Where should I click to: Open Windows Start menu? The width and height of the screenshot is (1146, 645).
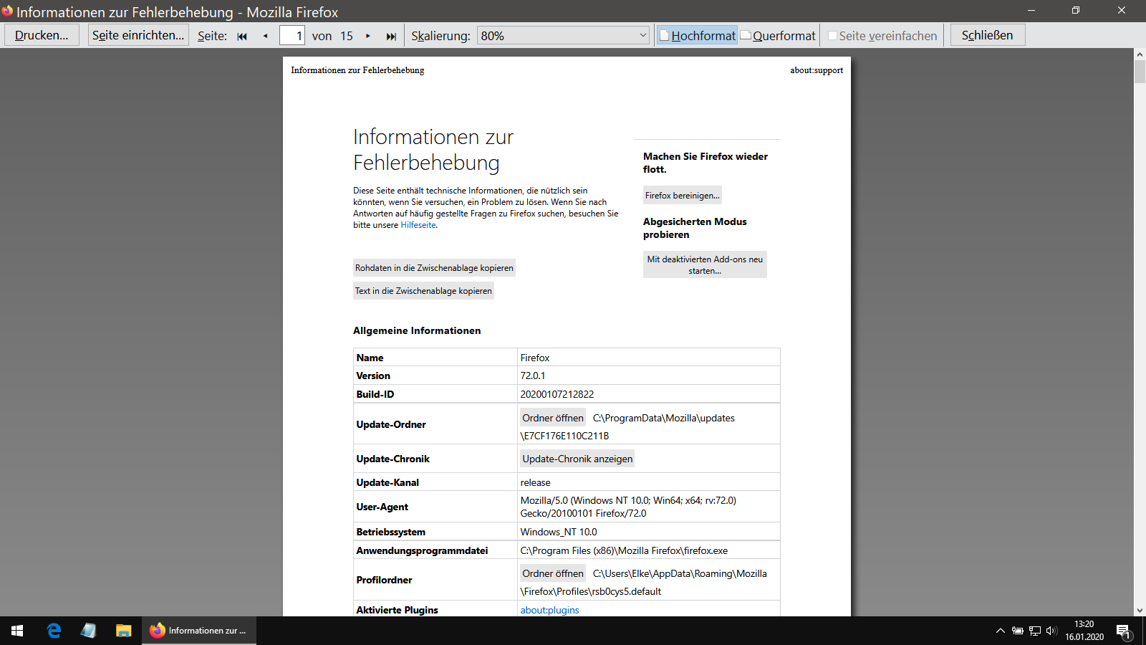tap(17, 631)
